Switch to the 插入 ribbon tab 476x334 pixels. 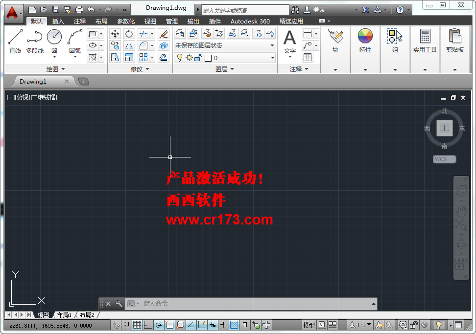[58, 21]
